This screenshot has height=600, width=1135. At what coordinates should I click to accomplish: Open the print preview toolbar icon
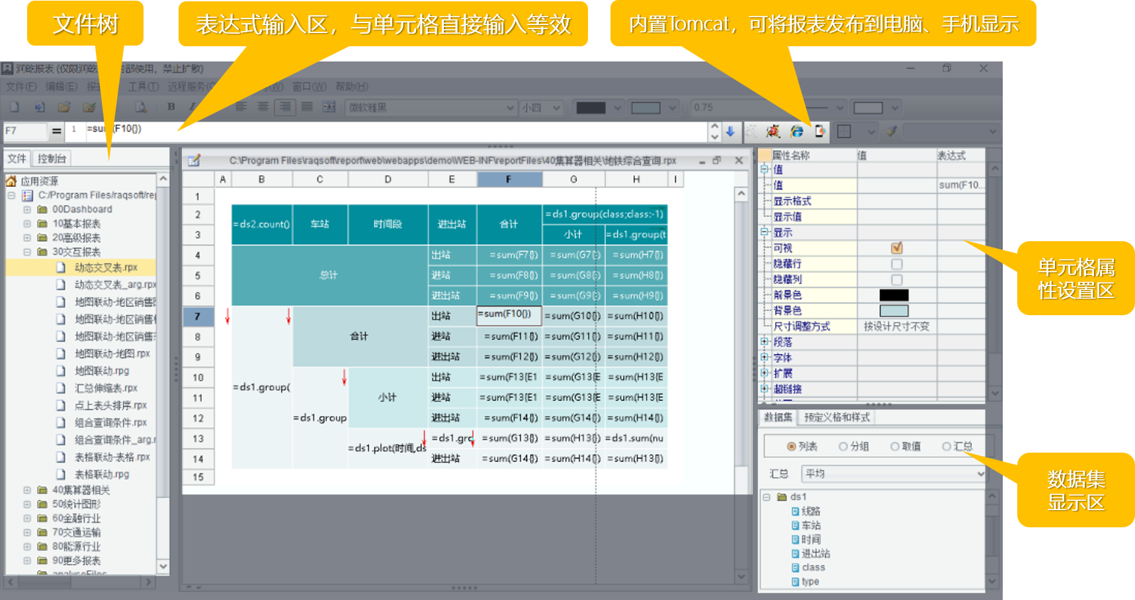tap(141, 107)
